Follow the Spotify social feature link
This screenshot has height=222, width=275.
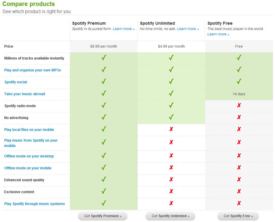[x=16, y=82]
